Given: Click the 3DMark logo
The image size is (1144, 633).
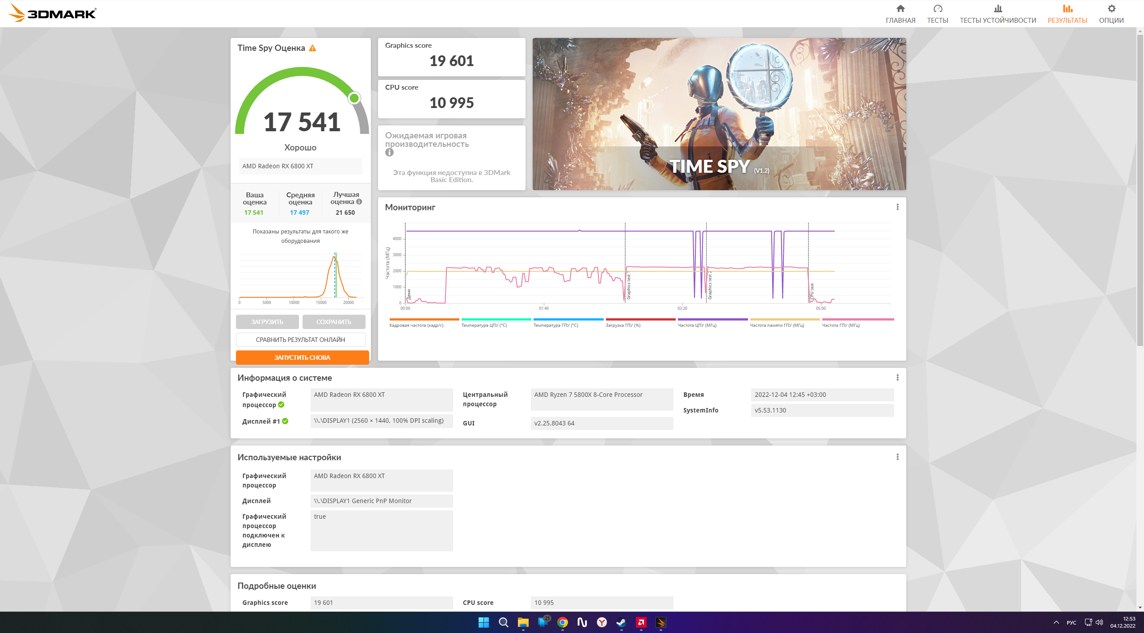Looking at the screenshot, I should [53, 13].
